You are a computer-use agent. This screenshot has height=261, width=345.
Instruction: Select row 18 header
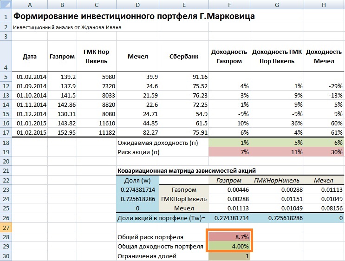point(6,143)
